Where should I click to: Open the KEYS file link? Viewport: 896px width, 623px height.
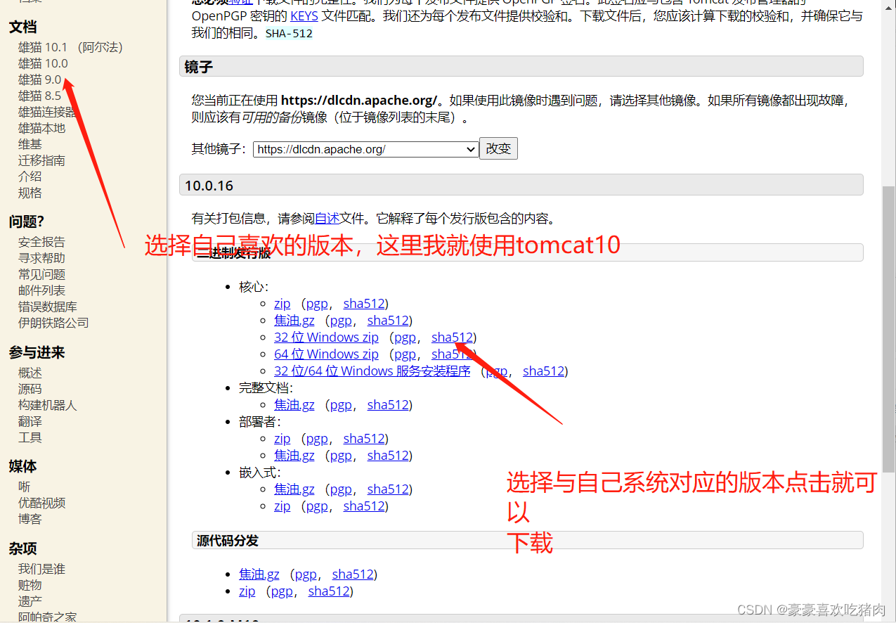[304, 15]
